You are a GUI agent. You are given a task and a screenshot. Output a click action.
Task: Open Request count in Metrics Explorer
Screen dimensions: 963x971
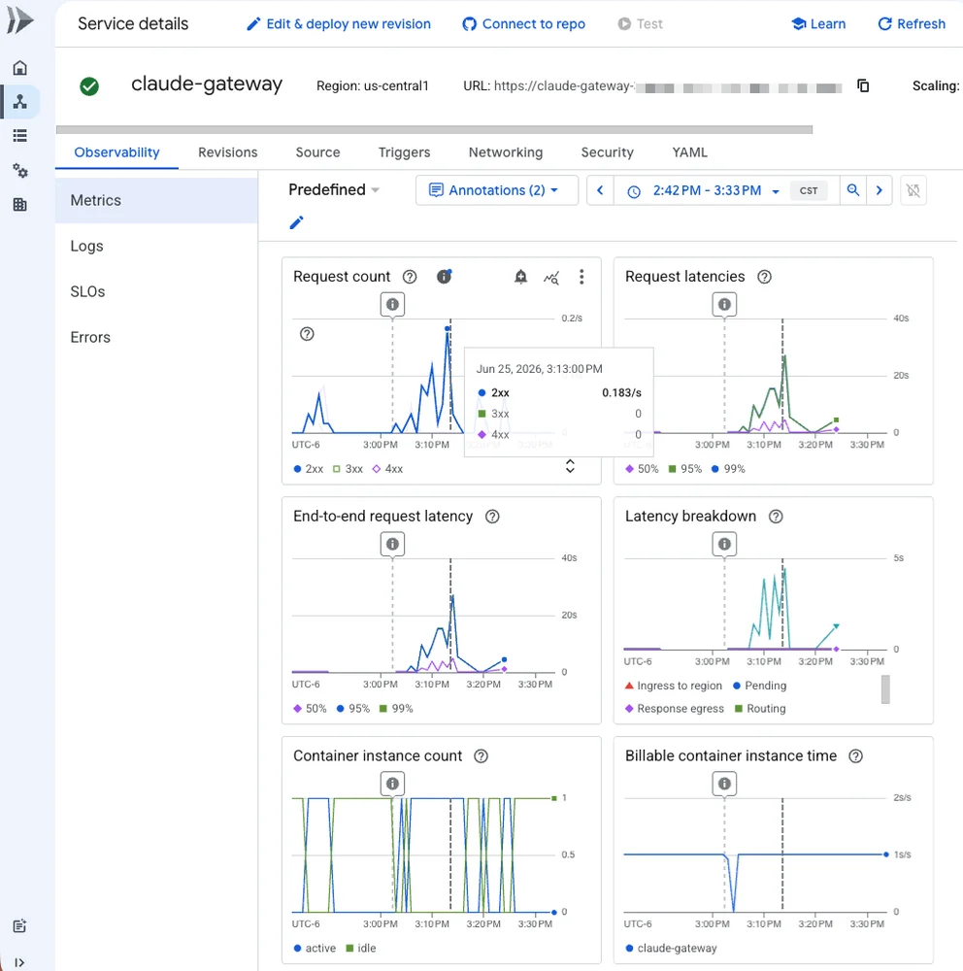pos(551,278)
